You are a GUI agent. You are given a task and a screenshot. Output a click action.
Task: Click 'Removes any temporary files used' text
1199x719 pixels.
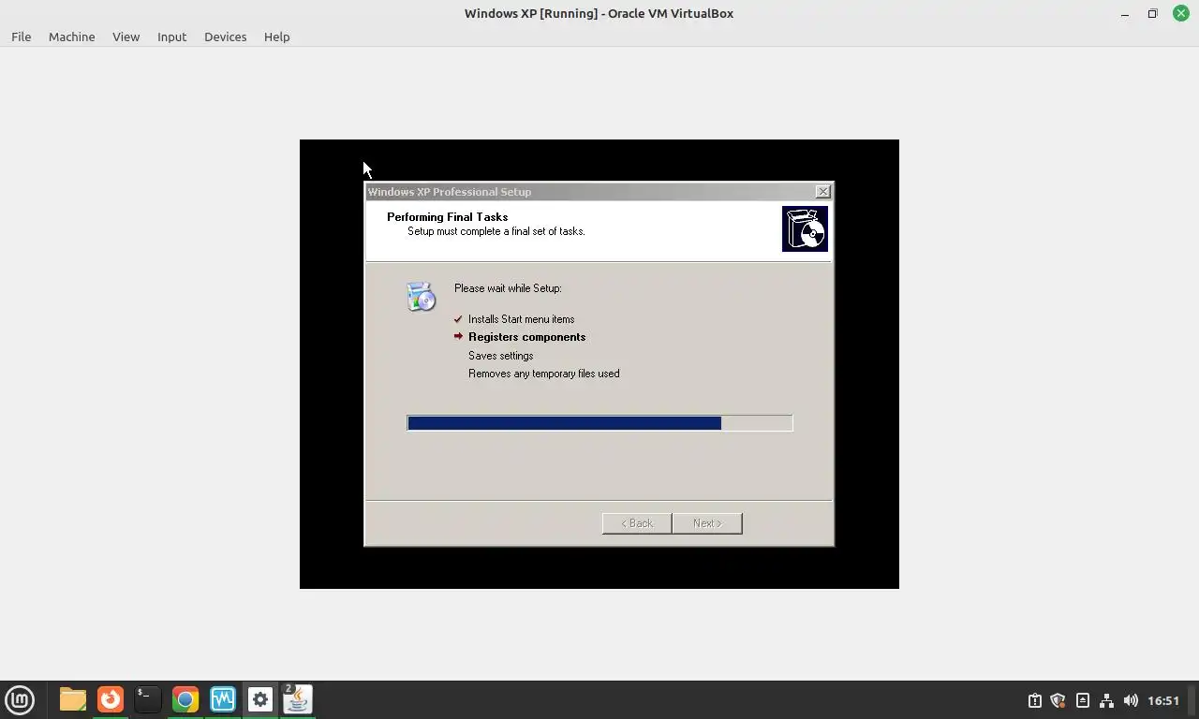pyautogui.click(x=543, y=374)
